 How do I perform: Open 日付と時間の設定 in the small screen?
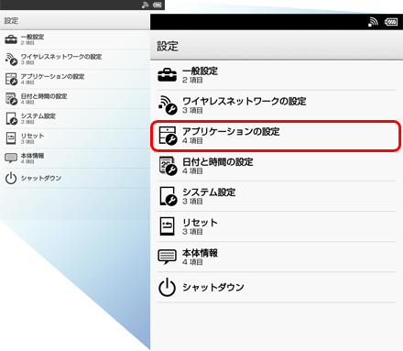pyautogui.click(x=77, y=99)
